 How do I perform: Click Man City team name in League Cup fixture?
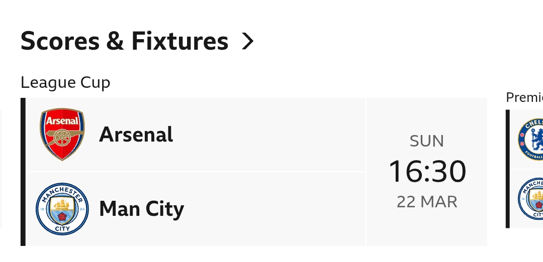(142, 209)
